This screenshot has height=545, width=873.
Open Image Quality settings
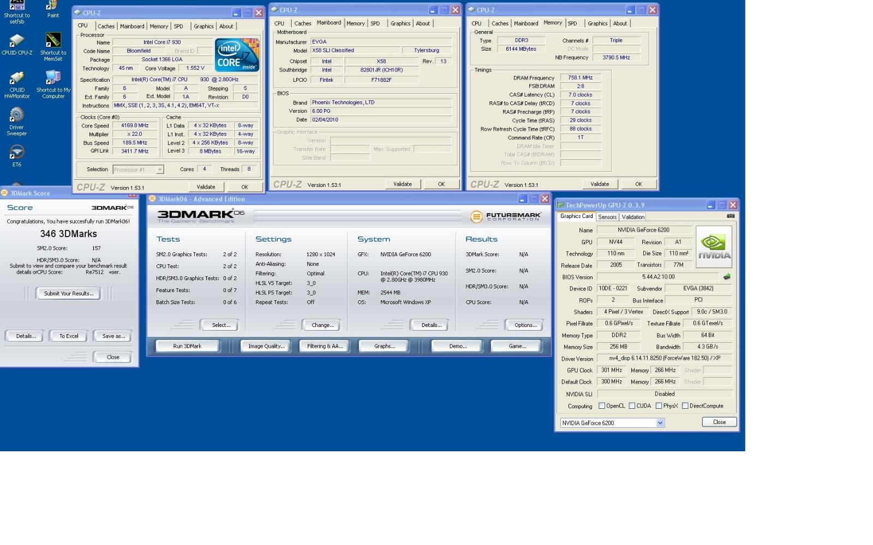(x=266, y=346)
